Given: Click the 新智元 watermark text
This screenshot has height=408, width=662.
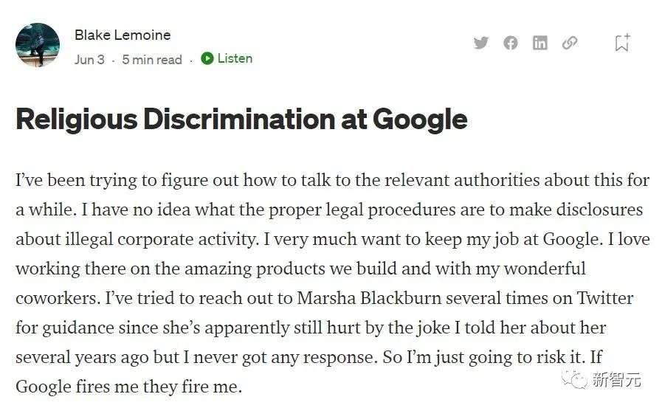Looking at the screenshot, I should 616,379.
